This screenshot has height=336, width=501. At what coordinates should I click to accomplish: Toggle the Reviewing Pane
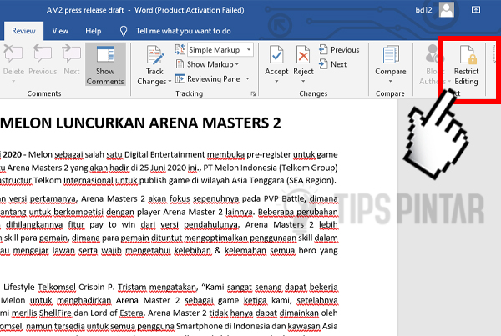(208, 79)
